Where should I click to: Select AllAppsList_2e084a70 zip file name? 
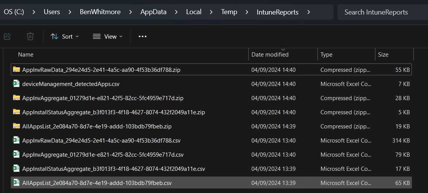point(97,126)
